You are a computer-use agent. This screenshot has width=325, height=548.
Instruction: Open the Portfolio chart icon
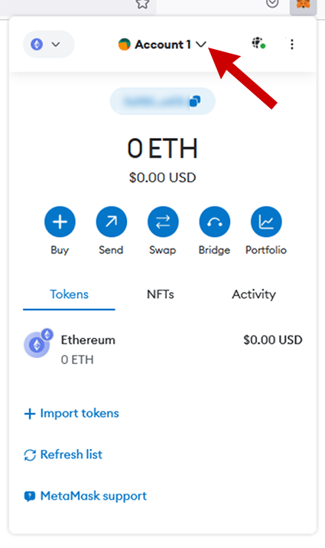[266, 222]
